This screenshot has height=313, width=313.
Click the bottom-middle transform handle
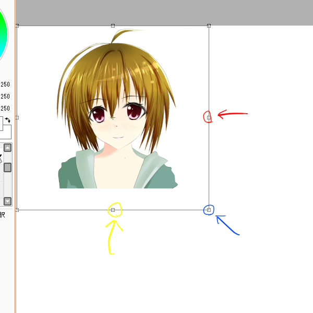113,210
